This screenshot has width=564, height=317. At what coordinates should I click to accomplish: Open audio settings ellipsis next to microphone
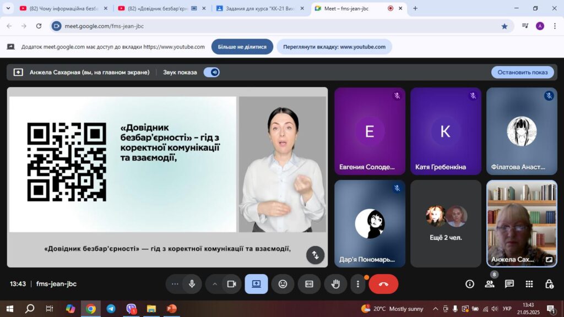click(175, 284)
